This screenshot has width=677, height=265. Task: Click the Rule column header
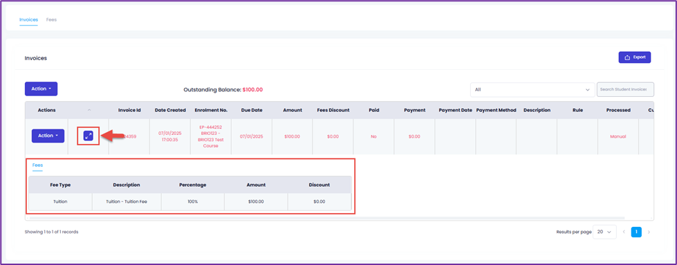[577, 110]
